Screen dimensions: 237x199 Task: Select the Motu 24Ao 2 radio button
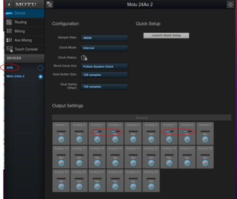coord(41,77)
